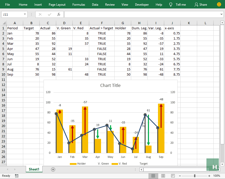
Task: Click the New Sheet plus button
Action: pyautogui.click(x=53, y=169)
